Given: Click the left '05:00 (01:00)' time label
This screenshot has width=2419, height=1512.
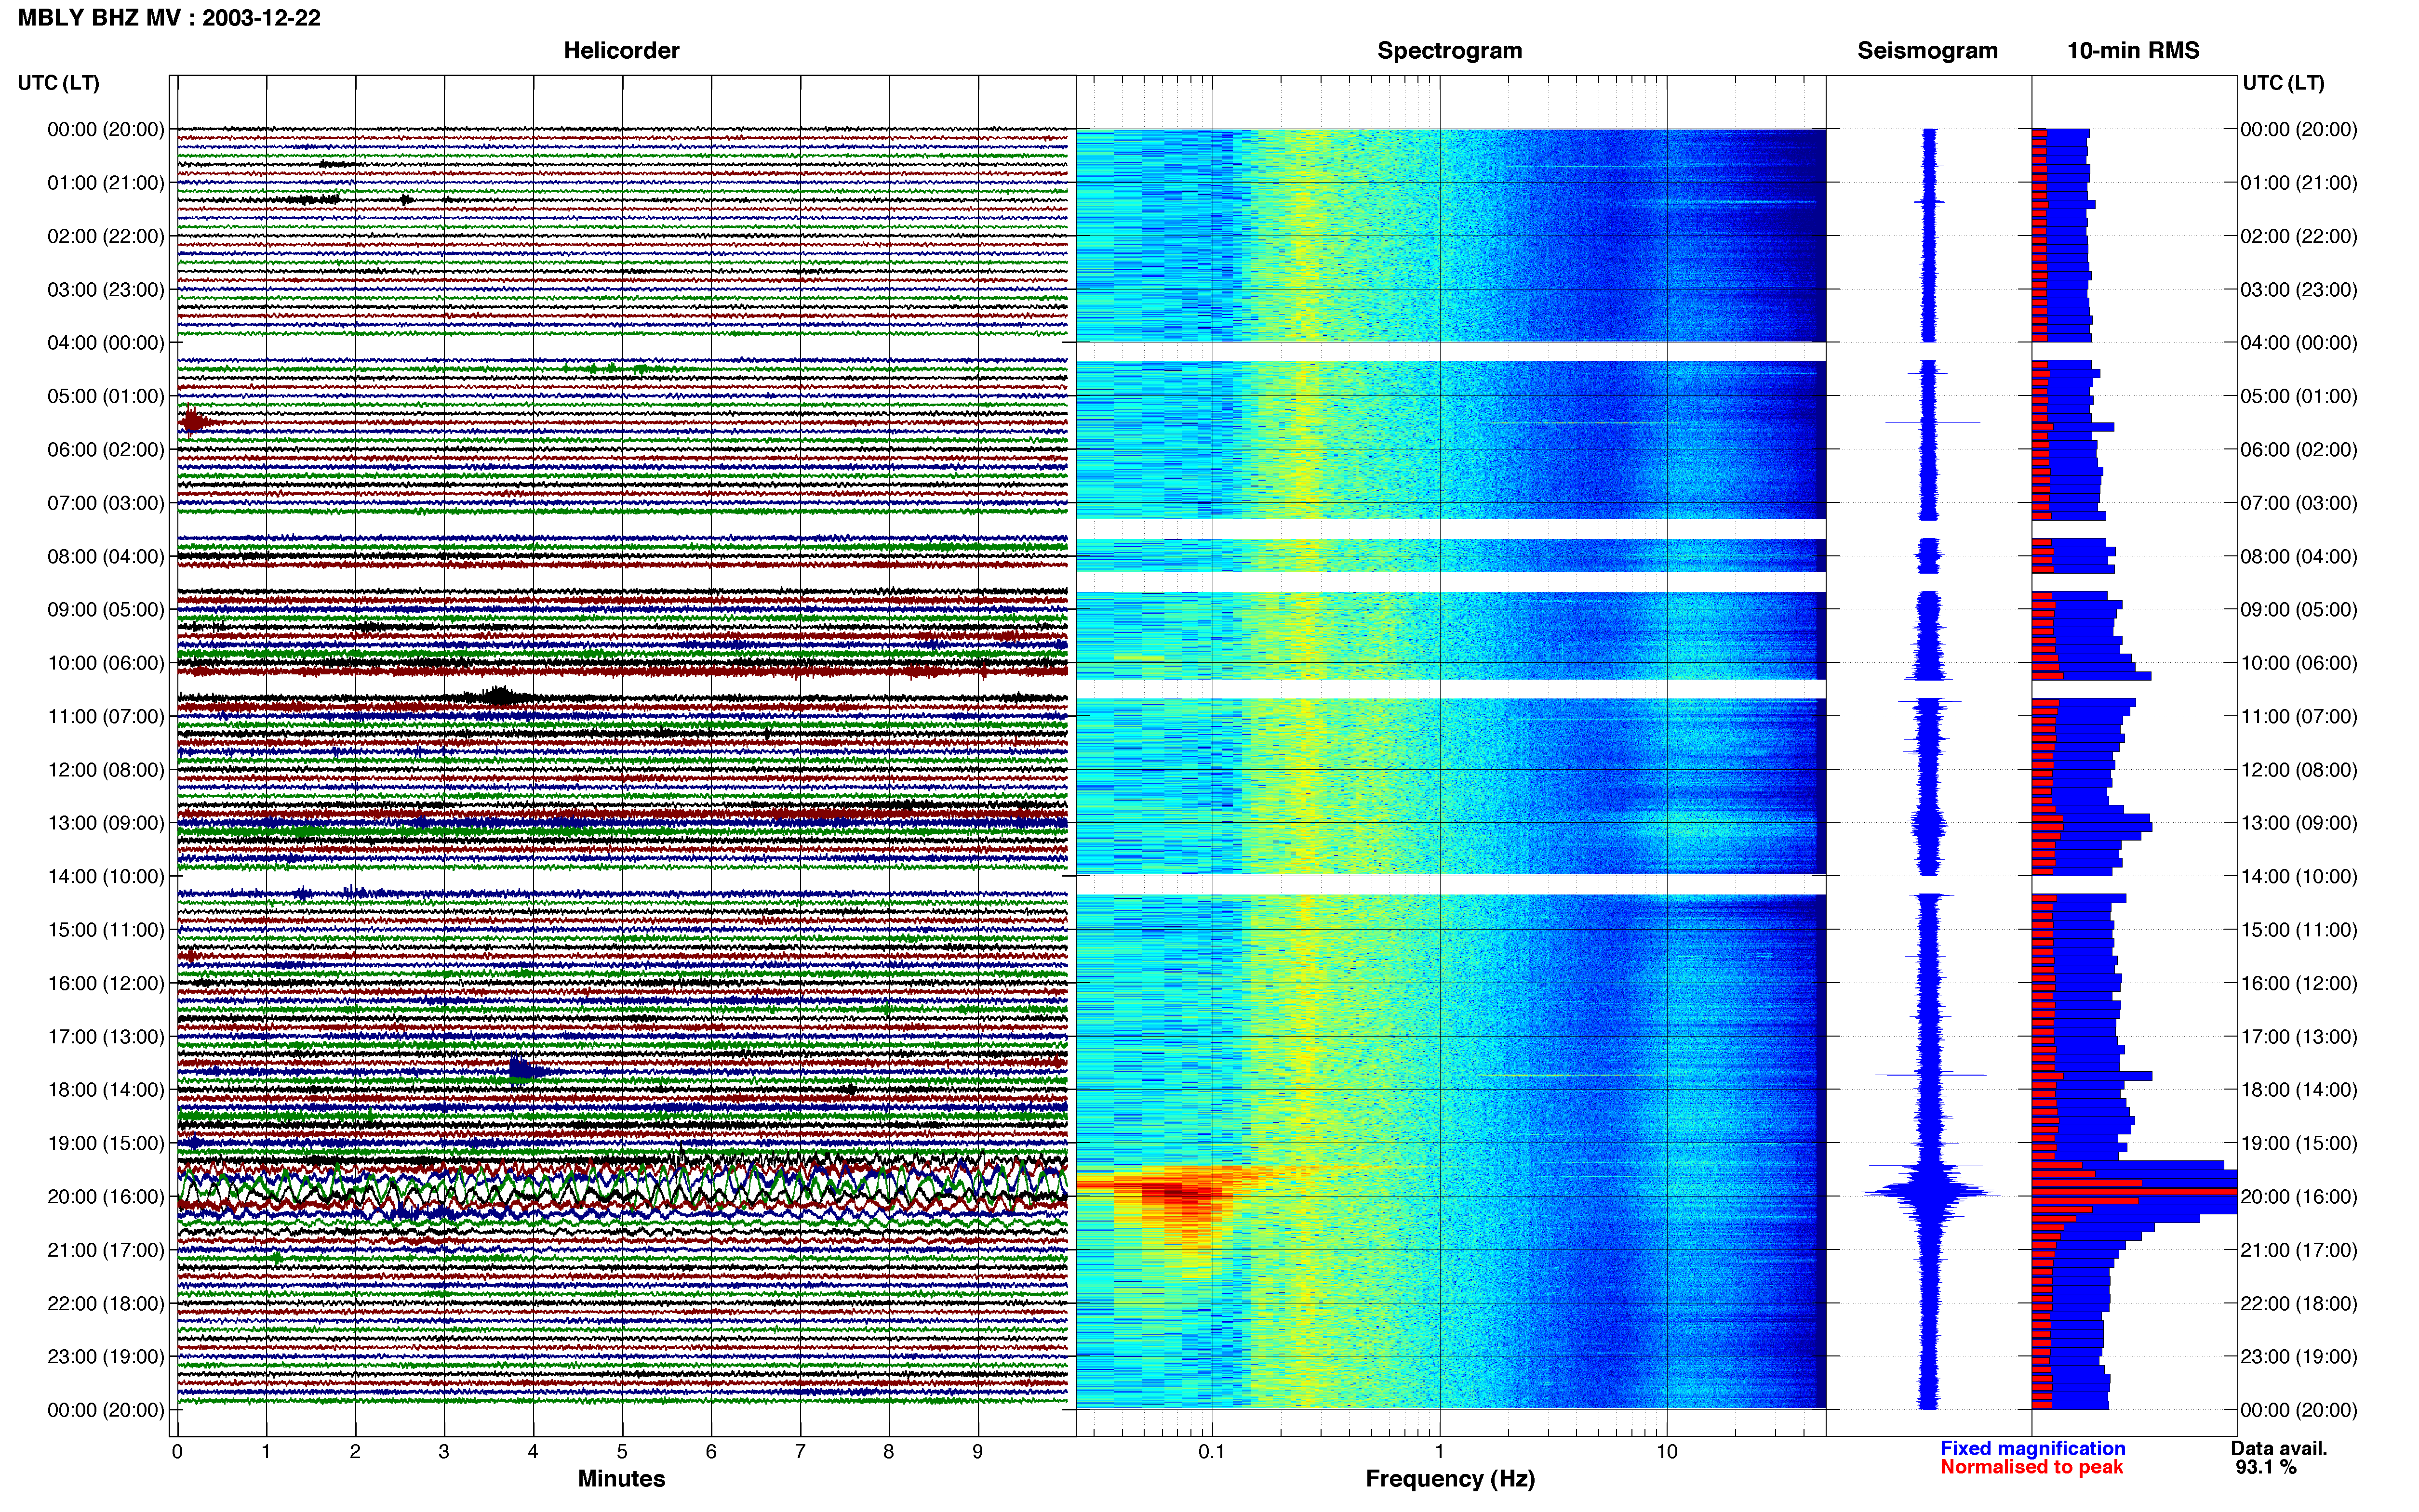Looking at the screenshot, I should tap(106, 396).
